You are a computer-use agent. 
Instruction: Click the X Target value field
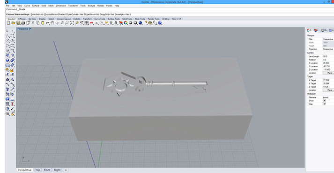pyautogui.click(x=328, y=80)
